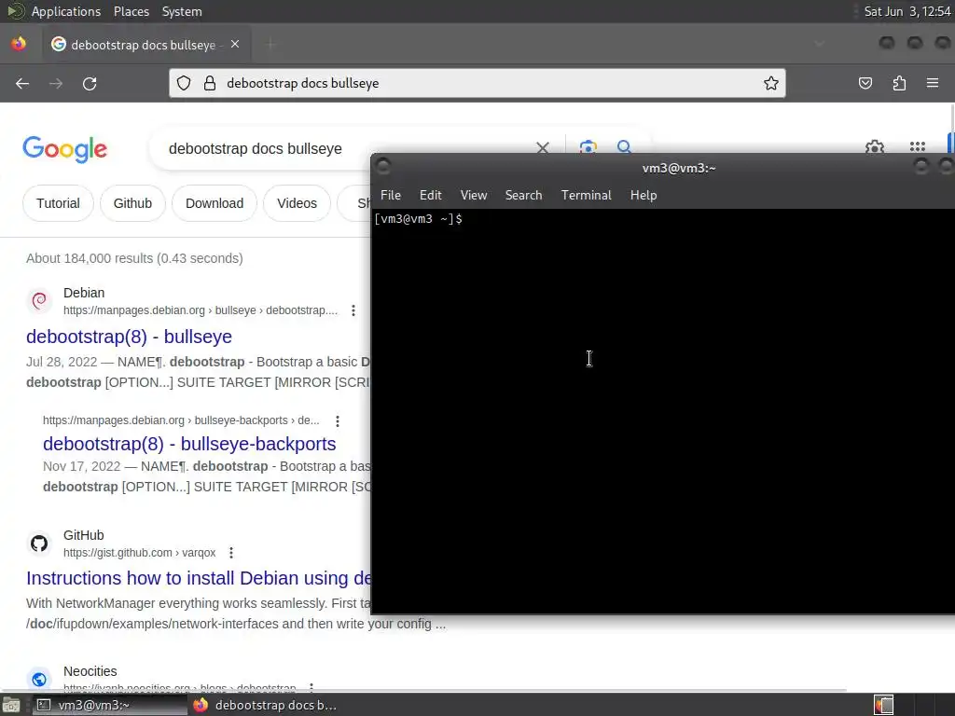955x716 pixels.
Task: Select the debootstrap docs bullseye tab
Action: [x=146, y=45]
